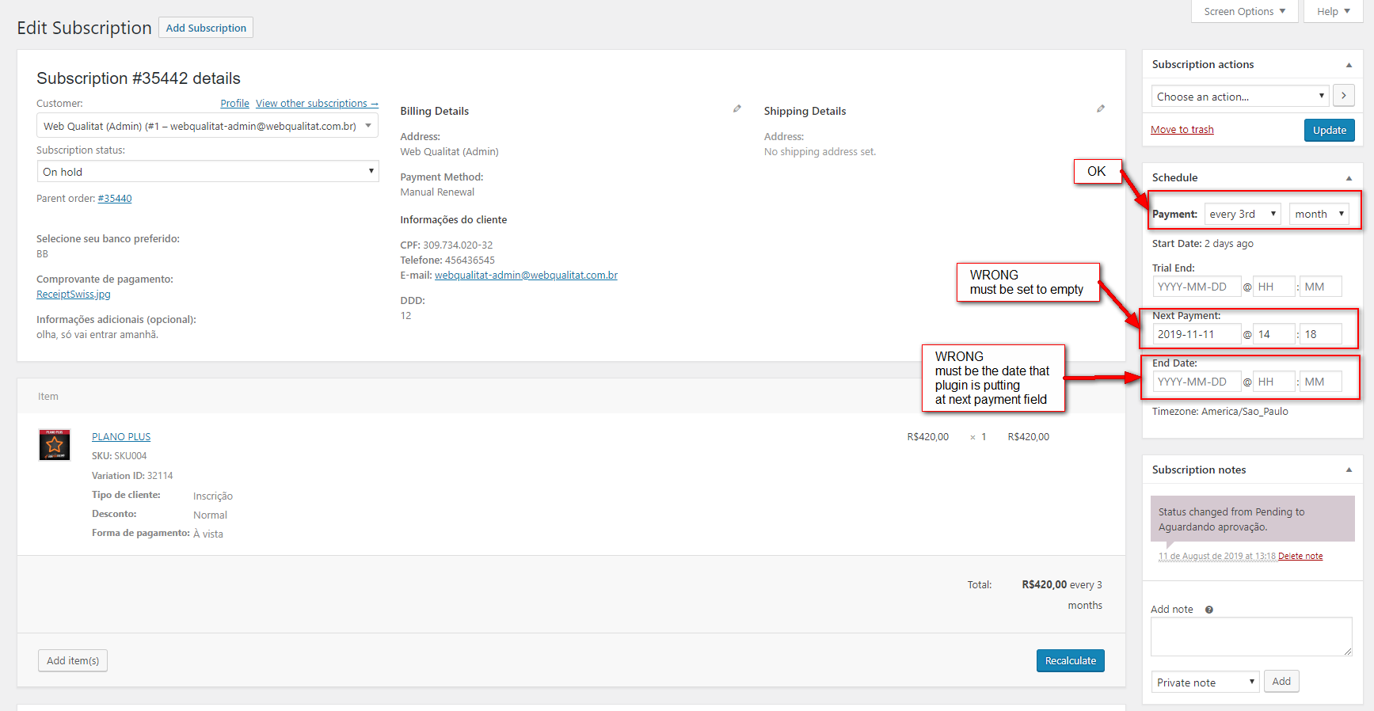Click the Next Payment date field
Image resolution: width=1374 pixels, height=711 pixels.
(x=1196, y=335)
